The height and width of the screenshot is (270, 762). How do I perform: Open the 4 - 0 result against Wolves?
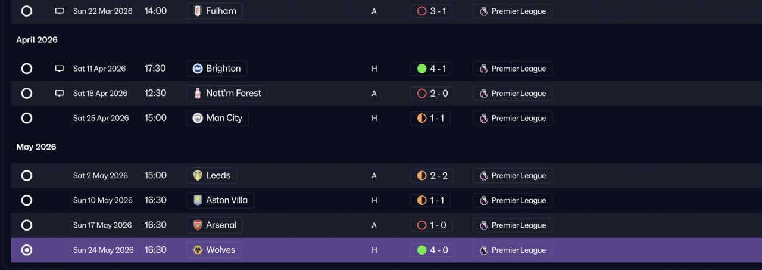[x=432, y=250]
